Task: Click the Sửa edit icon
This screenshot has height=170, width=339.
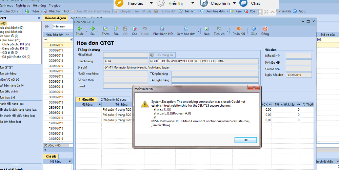Action: coord(116,31)
